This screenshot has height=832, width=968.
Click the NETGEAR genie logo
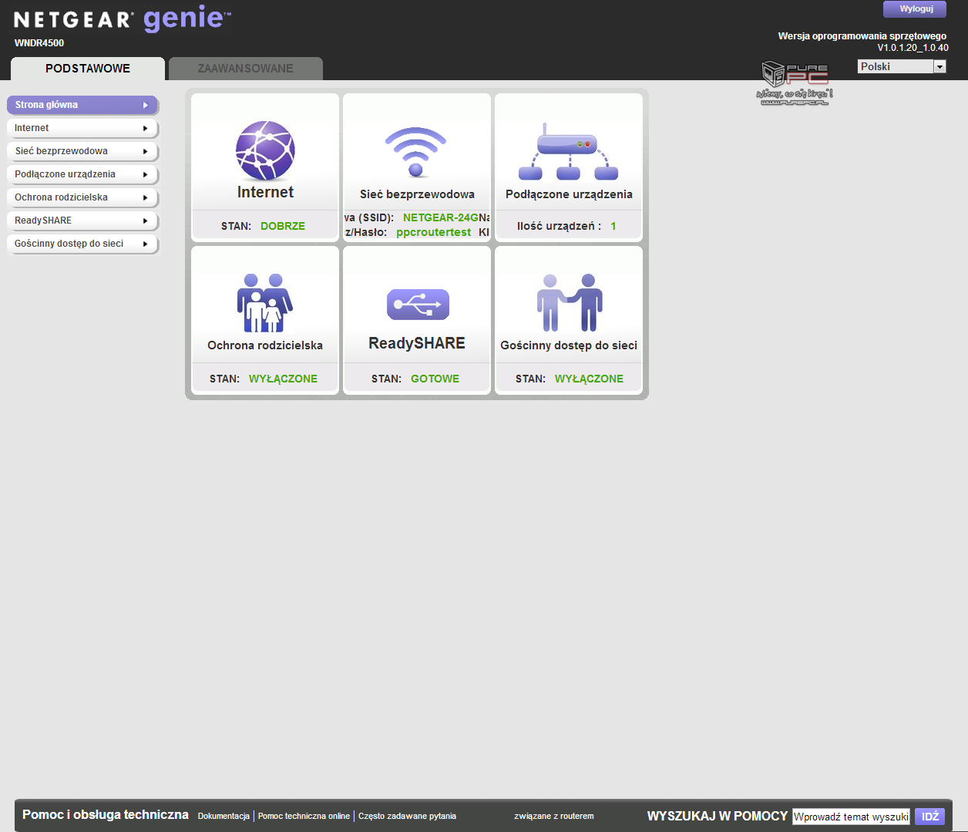(123, 19)
